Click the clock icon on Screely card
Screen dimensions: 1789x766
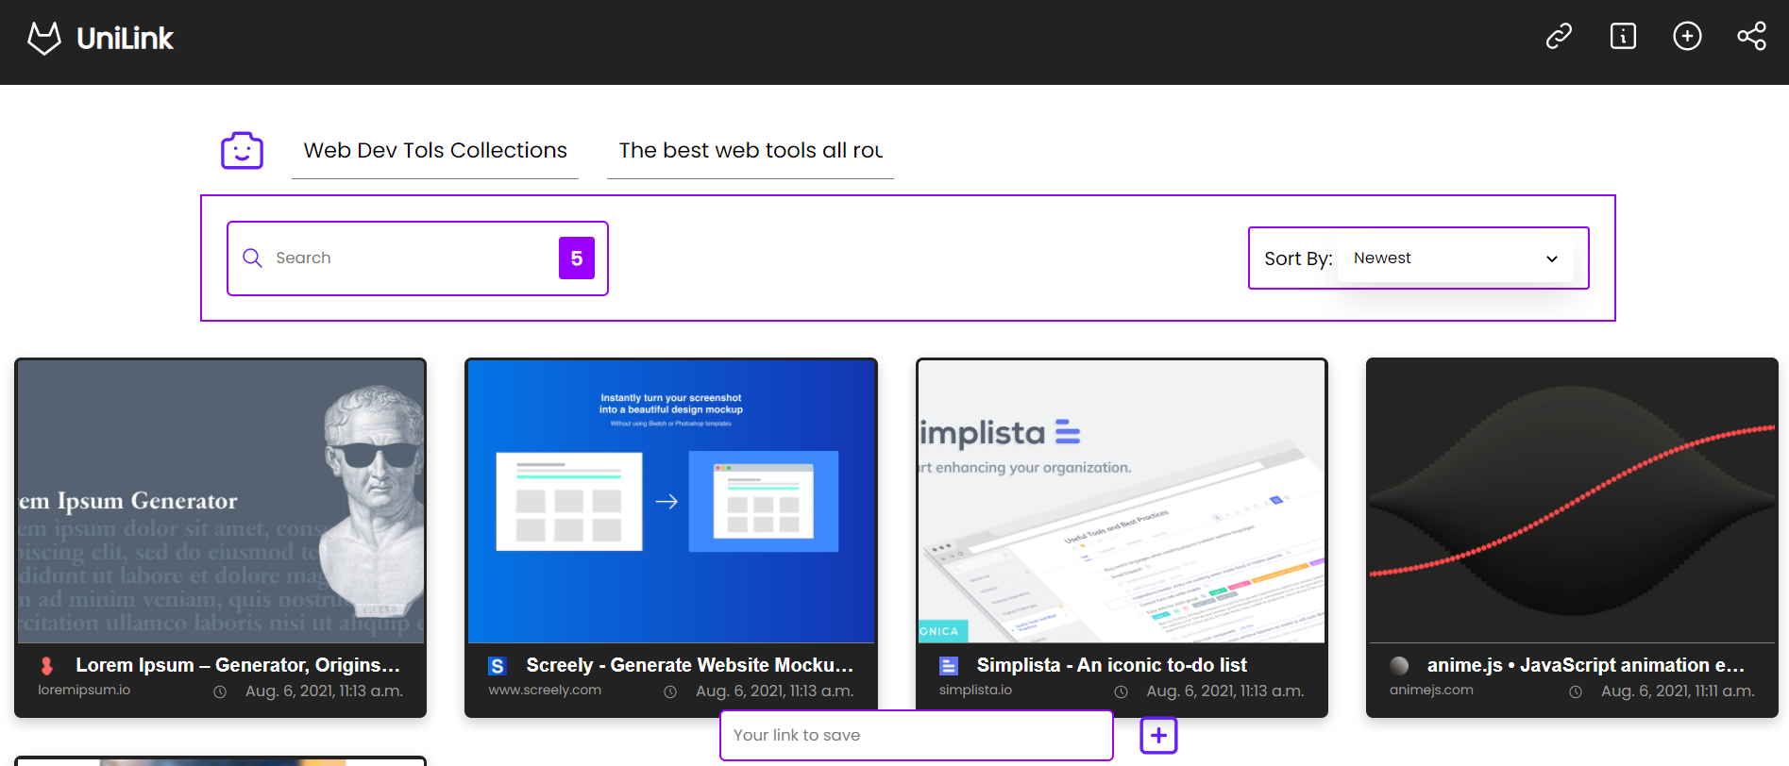pyautogui.click(x=670, y=691)
